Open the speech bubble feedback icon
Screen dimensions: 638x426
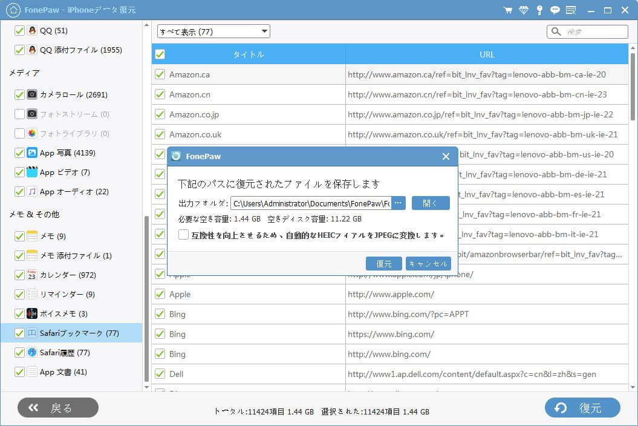pyautogui.click(x=555, y=10)
